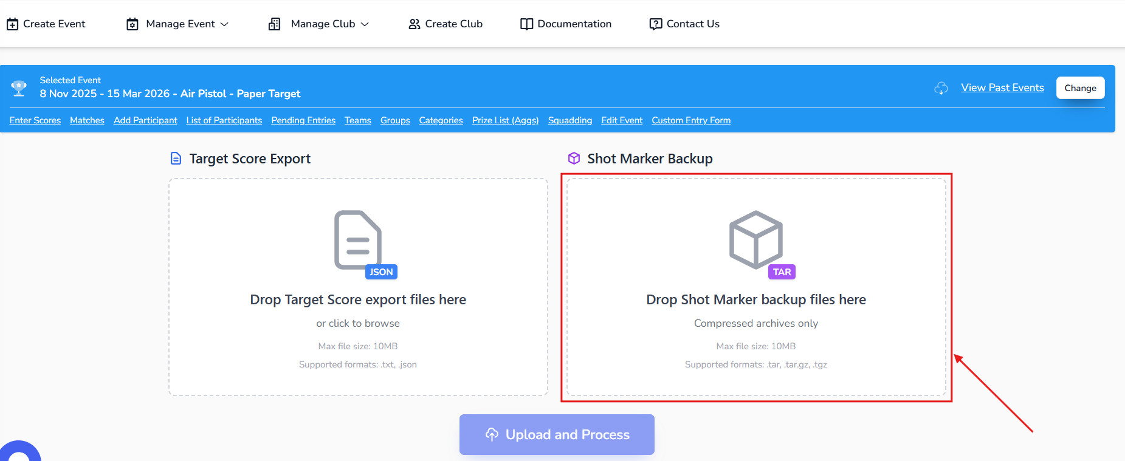Viewport: 1125px width, 461px height.
Task: Click the Change event button
Action: [x=1080, y=88]
